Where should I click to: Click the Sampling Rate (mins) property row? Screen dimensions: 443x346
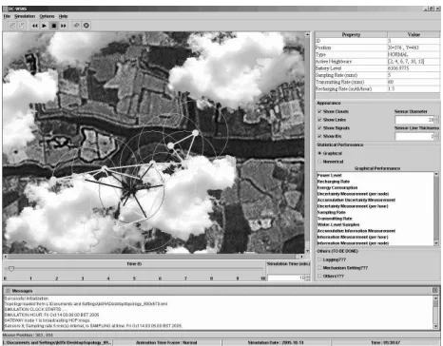377,75
